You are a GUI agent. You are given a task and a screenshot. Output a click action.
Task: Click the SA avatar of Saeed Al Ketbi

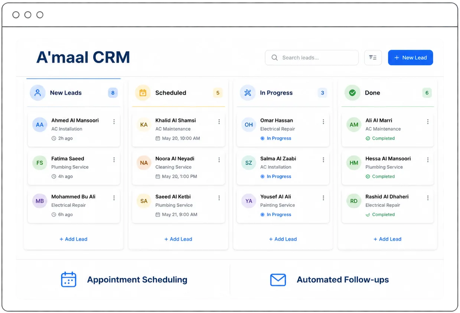(144, 201)
